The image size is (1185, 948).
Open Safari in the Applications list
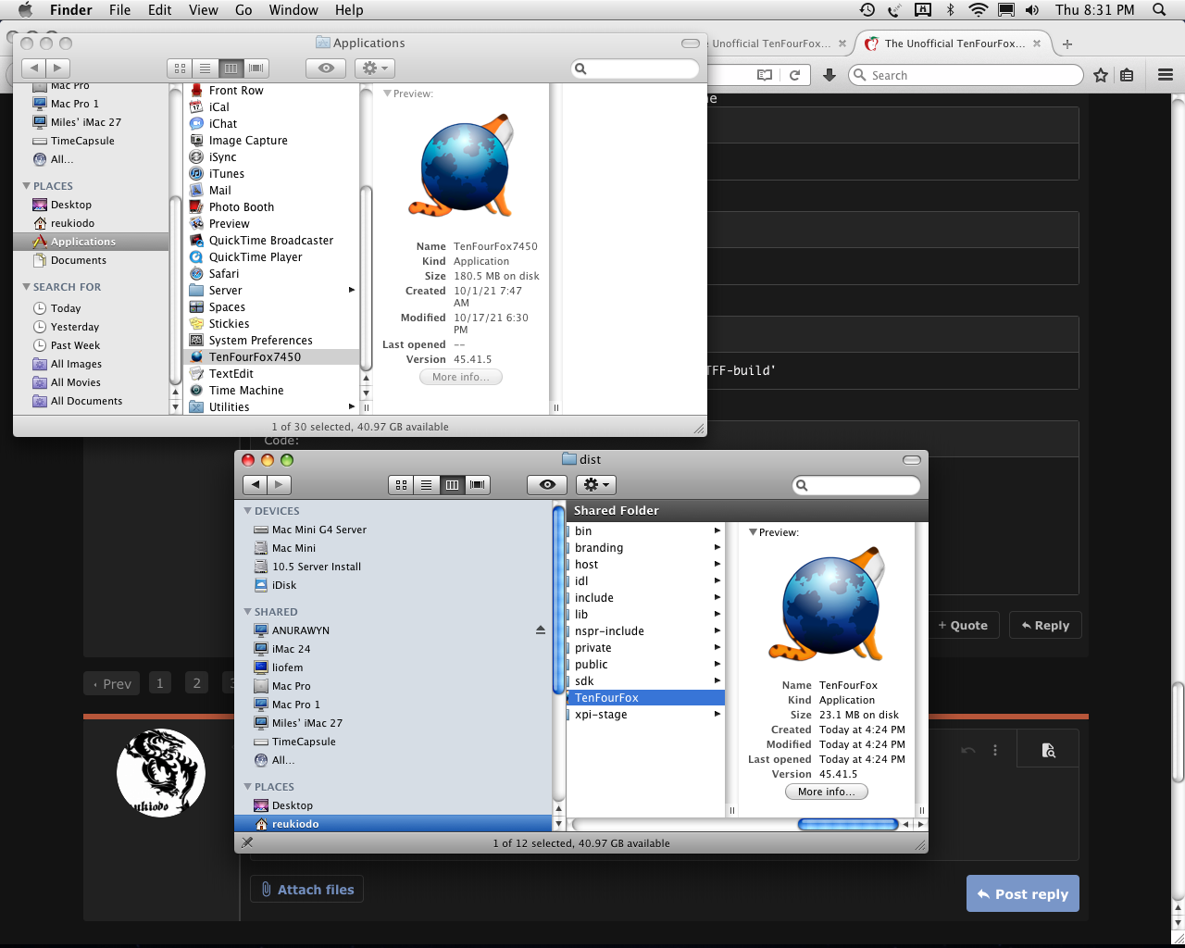click(x=223, y=274)
